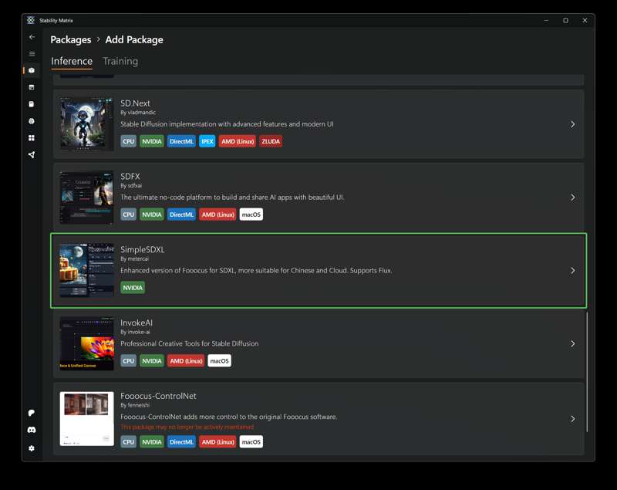The image size is (617, 490).
Task: Open Settings via the gear icon
Action: (x=32, y=448)
